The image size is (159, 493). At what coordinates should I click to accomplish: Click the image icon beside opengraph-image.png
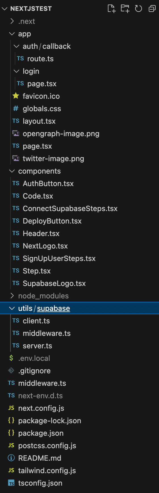pos(16,133)
